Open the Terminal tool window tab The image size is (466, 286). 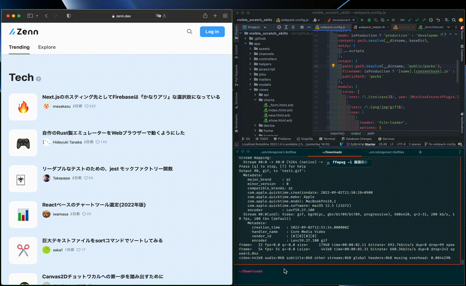click(x=327, y=139)
